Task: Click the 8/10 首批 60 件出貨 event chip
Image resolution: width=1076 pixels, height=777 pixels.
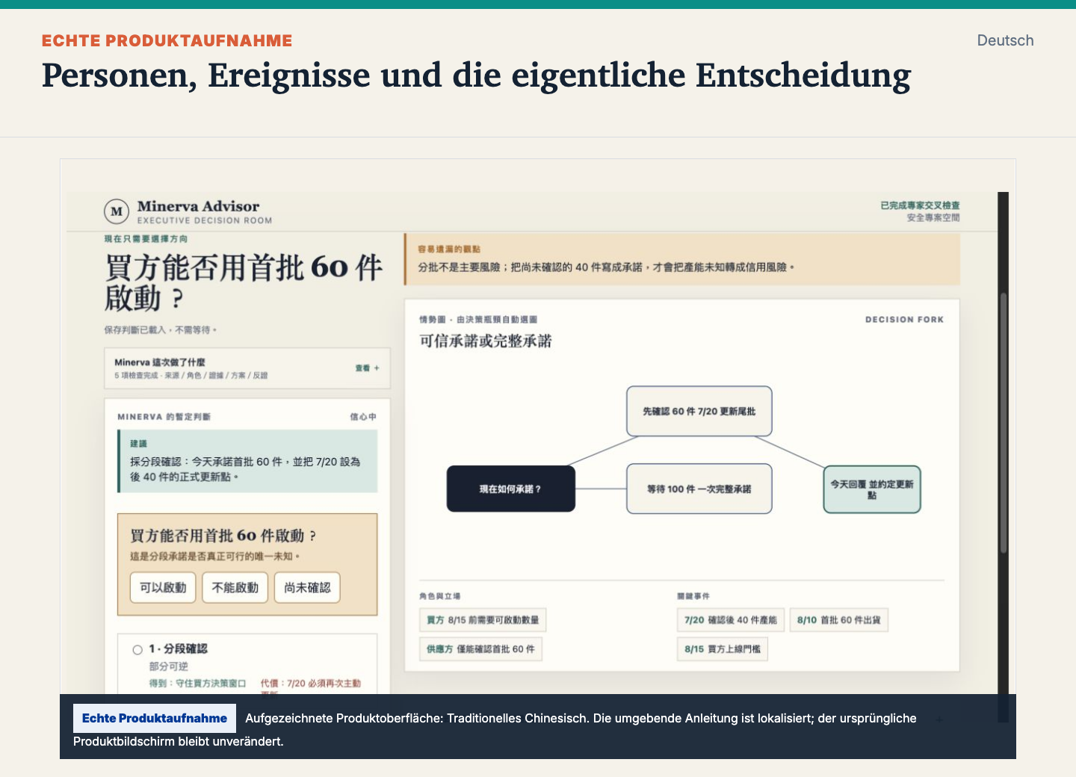Action: point(838,620)
